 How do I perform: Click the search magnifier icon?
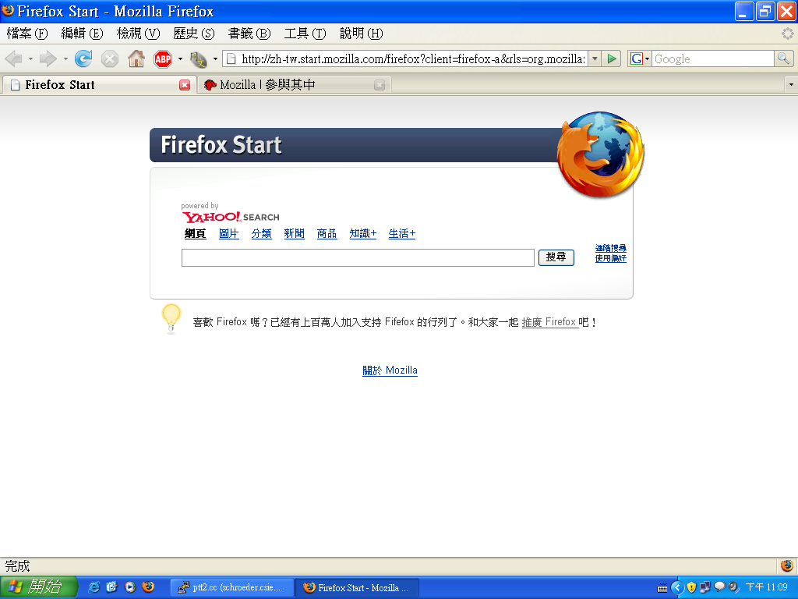pos(783,59)
